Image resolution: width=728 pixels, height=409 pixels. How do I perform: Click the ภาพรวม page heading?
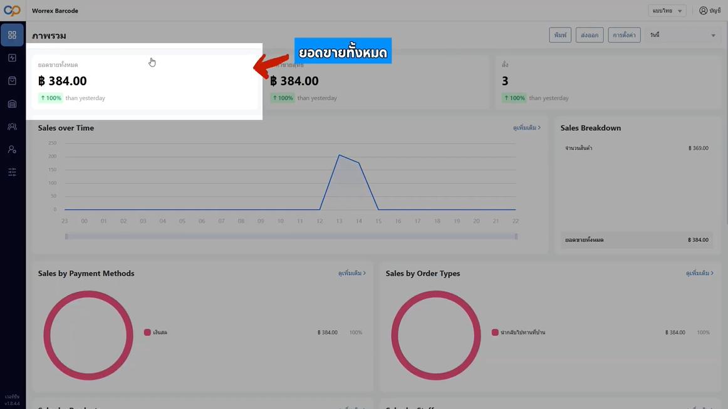coord(49,36)
